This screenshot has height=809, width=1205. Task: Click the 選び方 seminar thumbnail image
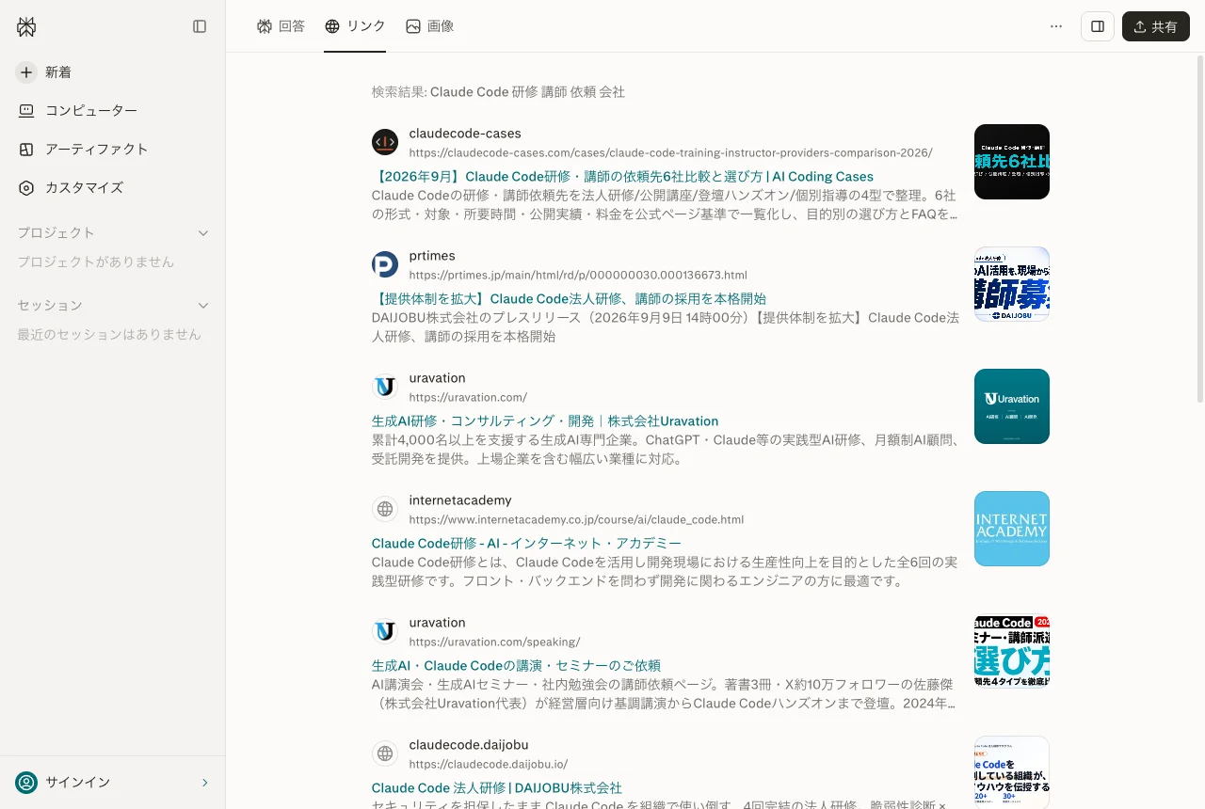[1012, 651]
